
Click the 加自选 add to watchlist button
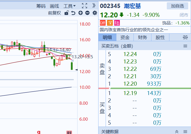(x=177, y=6)
